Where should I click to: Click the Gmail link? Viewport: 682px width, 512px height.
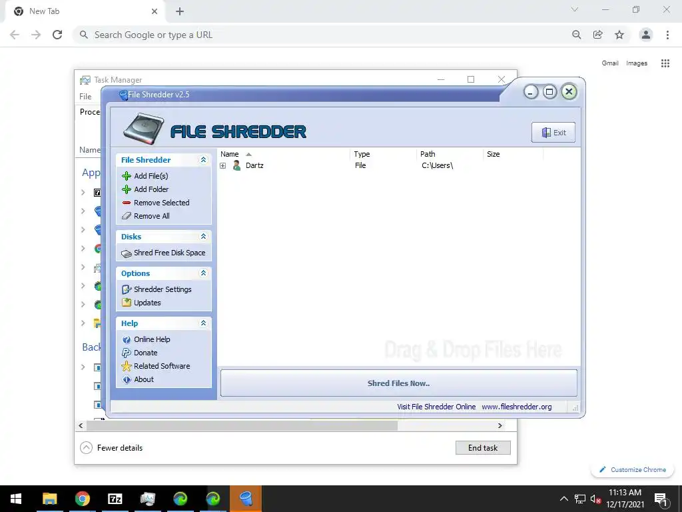(x=610, y=63)
